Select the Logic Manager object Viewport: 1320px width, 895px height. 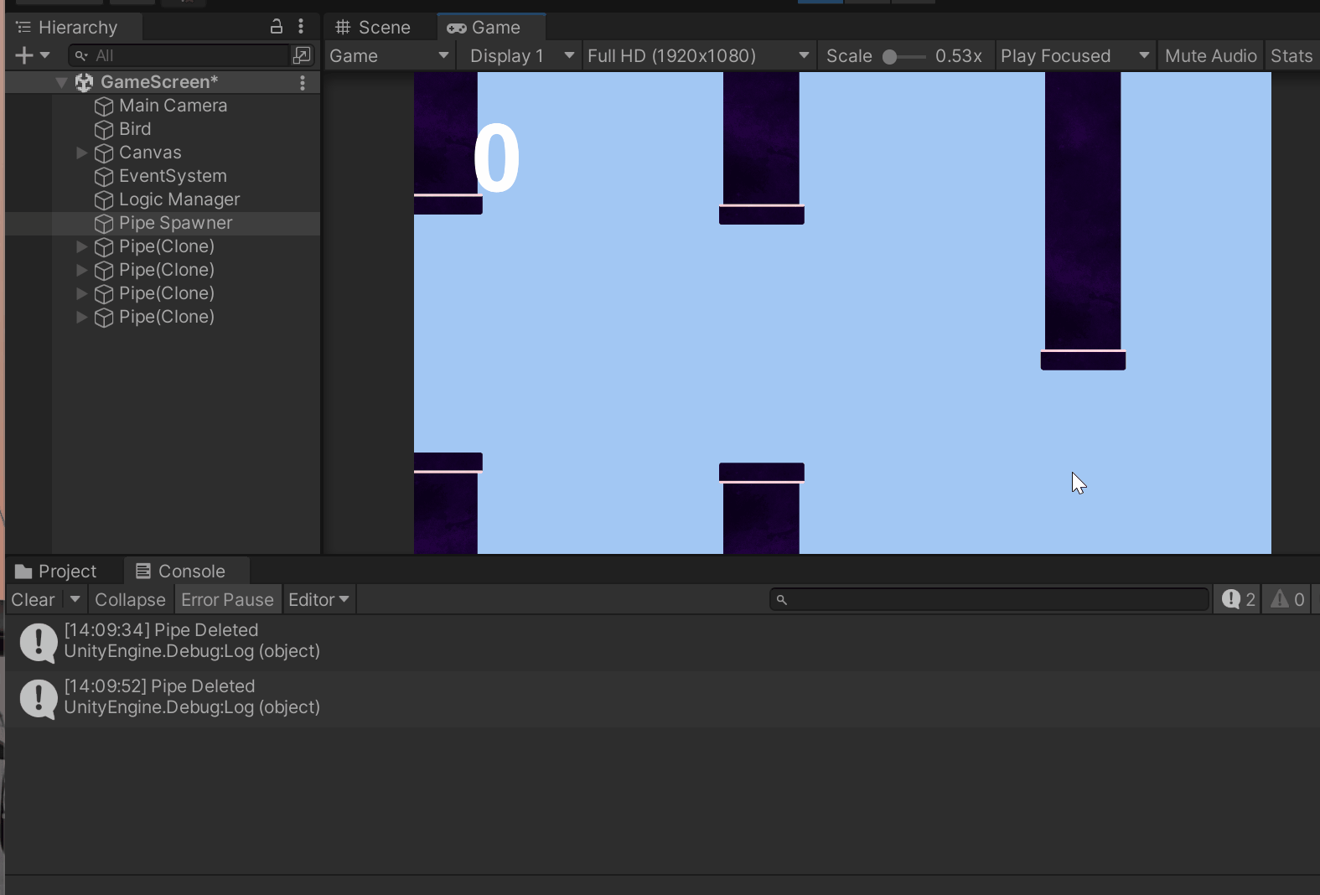[x=179, y=199]
